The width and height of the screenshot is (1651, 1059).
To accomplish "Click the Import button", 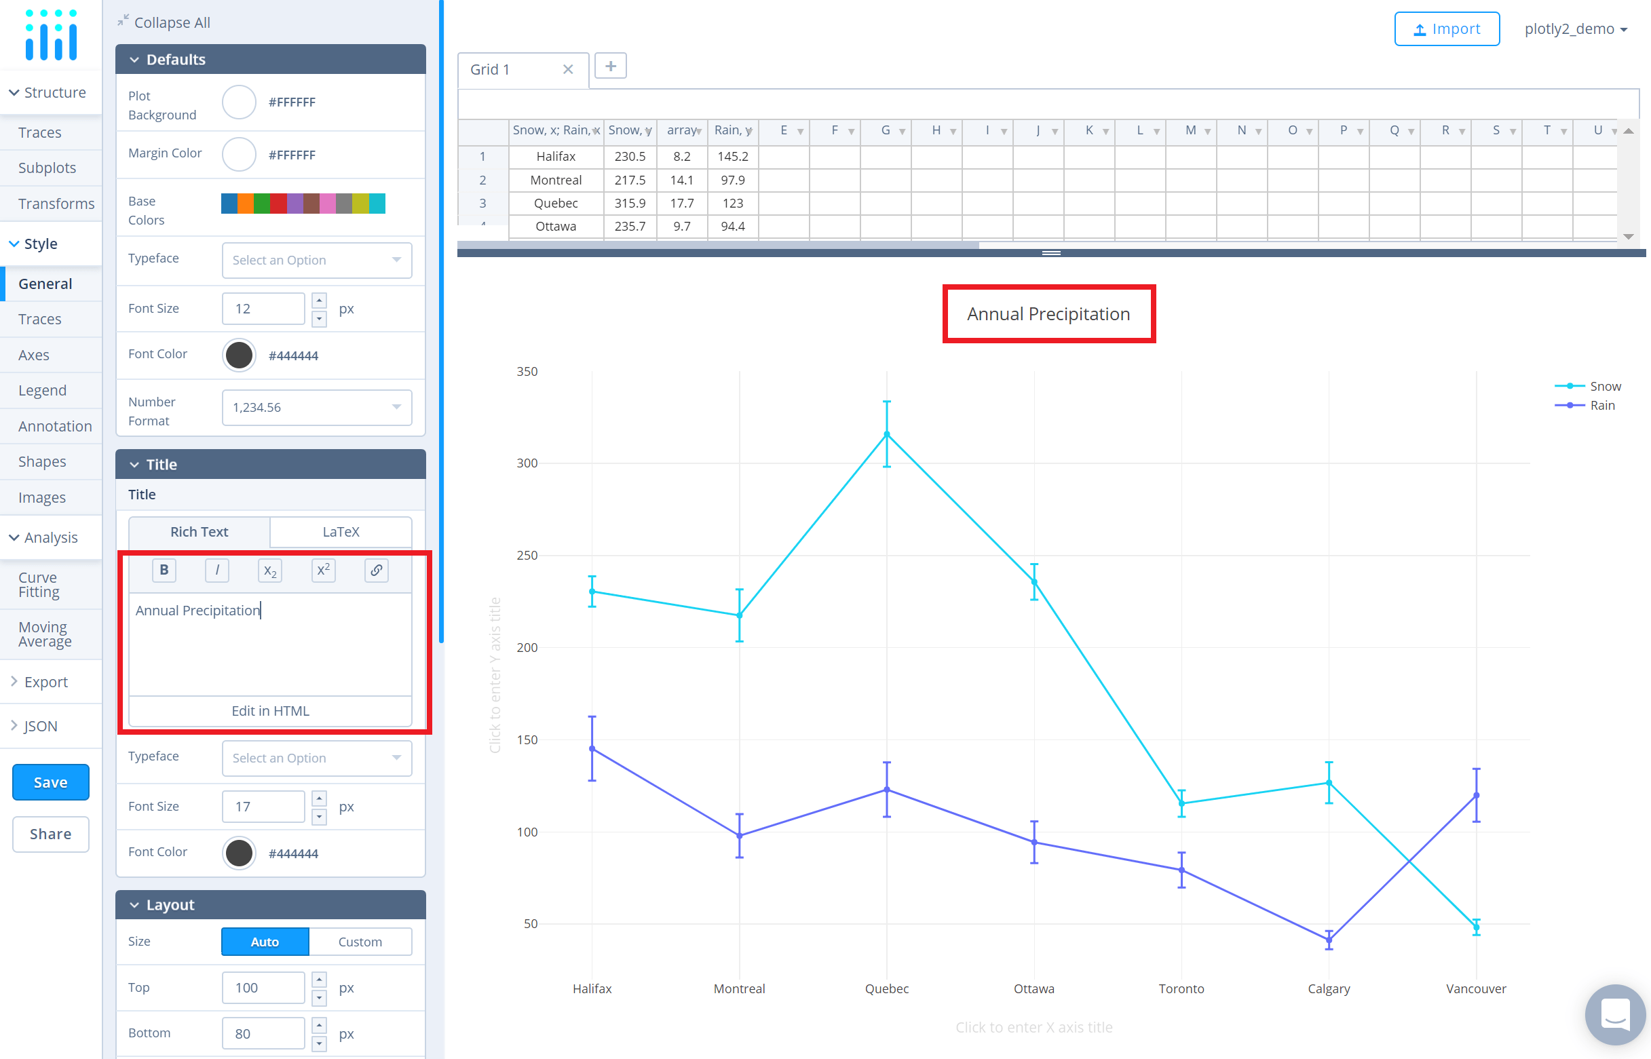I will (1446, 29).
